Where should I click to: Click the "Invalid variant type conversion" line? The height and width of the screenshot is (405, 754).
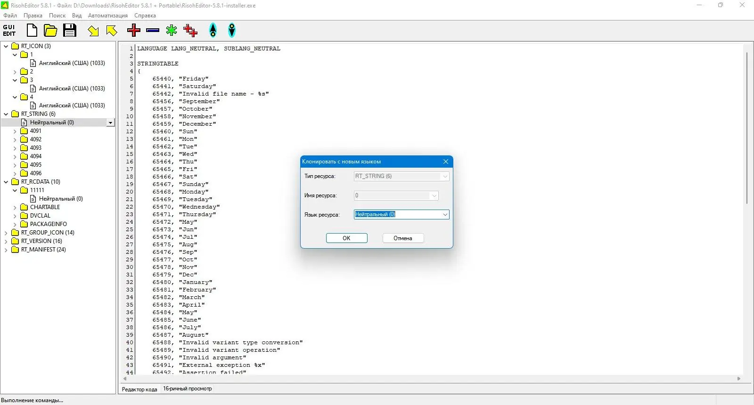coord(228,342)
